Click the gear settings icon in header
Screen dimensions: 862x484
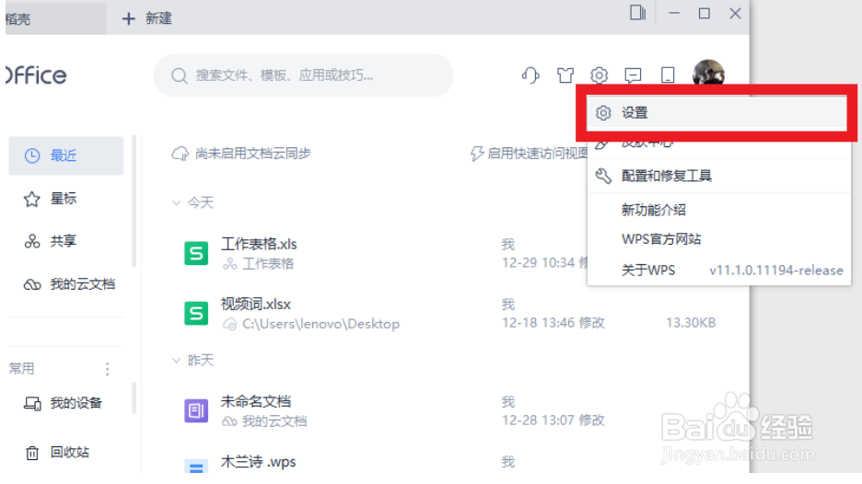(x=600, y=75)
